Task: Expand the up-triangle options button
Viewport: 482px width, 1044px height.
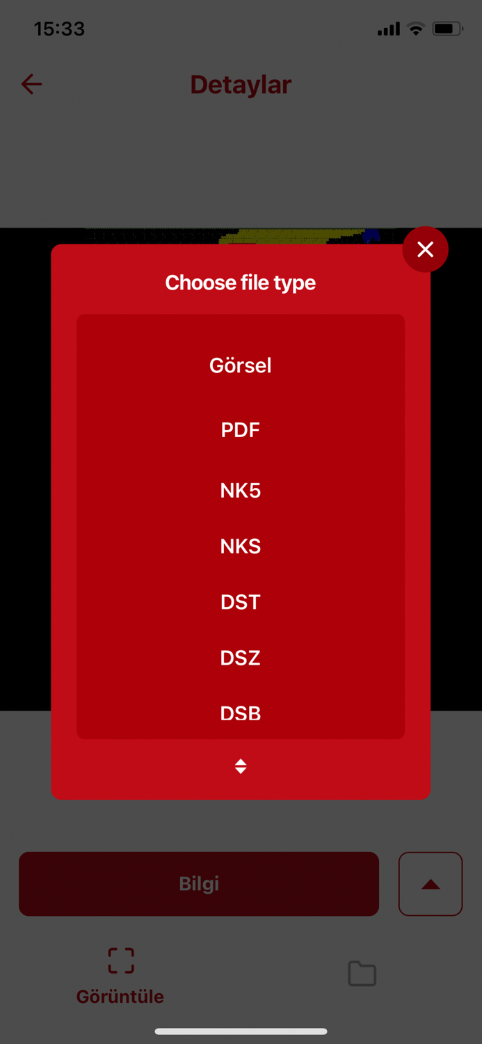Action: pos(431,884)
